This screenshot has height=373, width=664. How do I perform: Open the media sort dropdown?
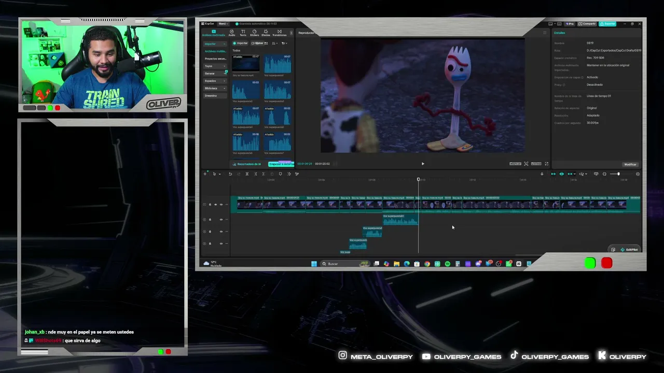pos(275,43)
